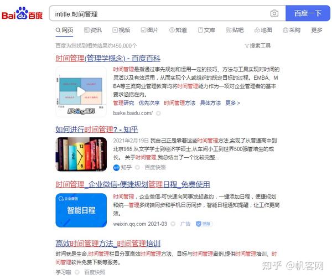
Task: Open 如何进行时间管理? - 知乎 result
Action: point(97,129)
